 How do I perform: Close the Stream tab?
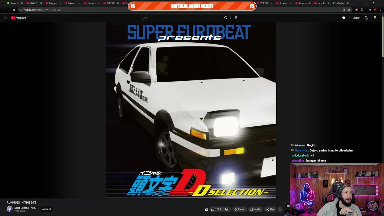22,3
